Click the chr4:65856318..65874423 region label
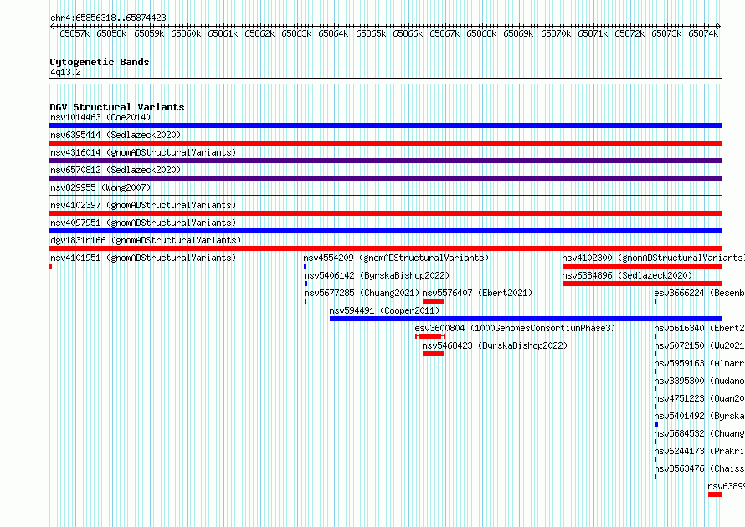Screen dimensions: 745x527 click(x=108, y=18)
